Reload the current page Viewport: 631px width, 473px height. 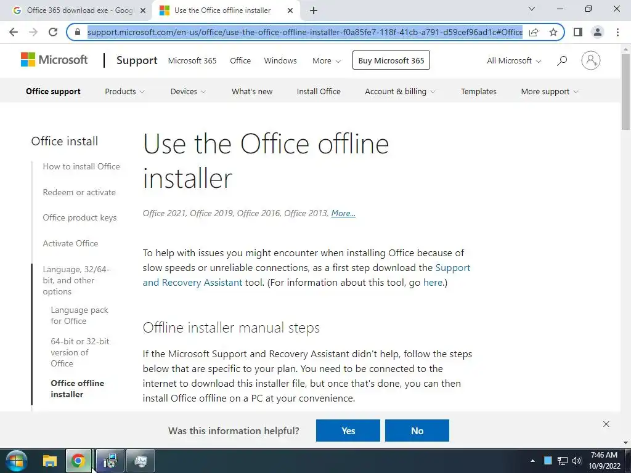click(53, 32)
